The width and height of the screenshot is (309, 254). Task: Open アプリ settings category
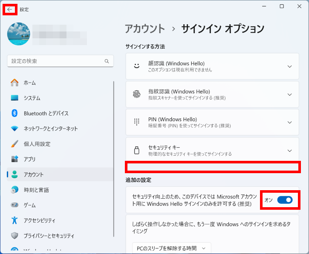pos(60,159)
